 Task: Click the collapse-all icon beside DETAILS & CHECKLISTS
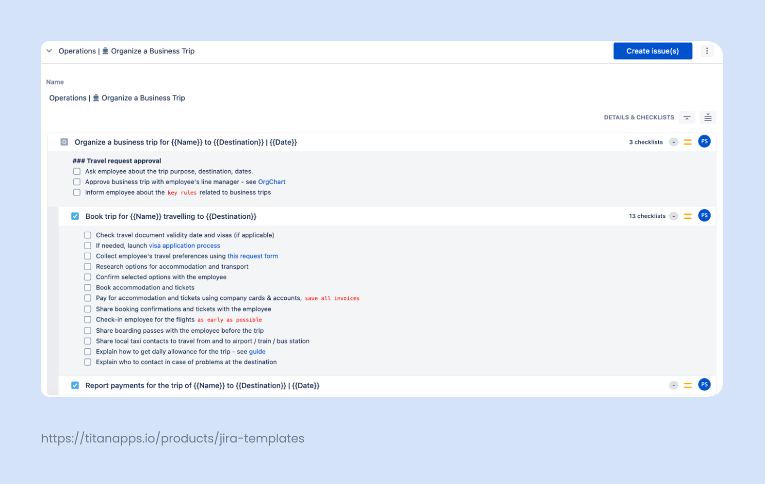687,117
